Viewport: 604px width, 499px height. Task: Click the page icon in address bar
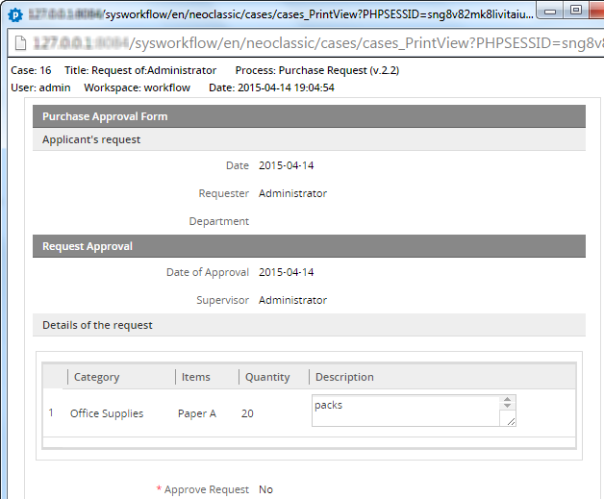(17, 44)
